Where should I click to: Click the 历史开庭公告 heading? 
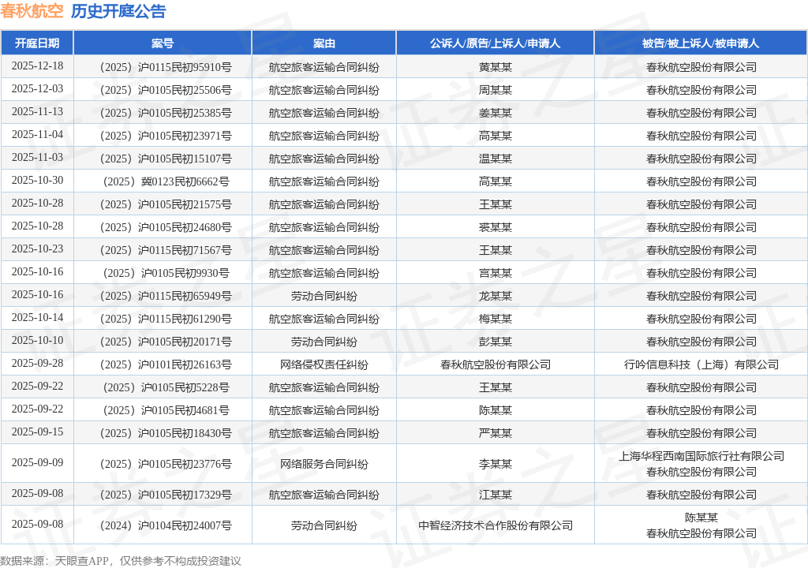118,11
